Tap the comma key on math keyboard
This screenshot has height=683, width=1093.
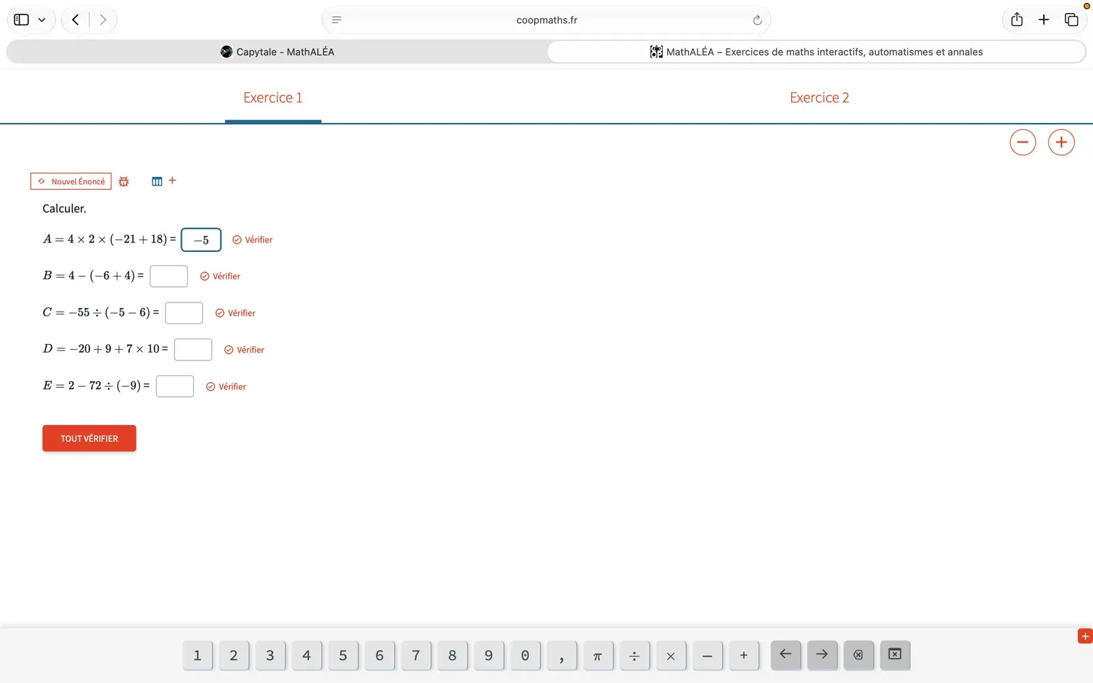tap(562, 656)
